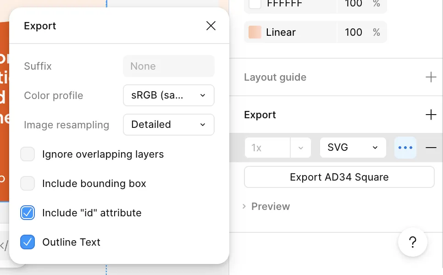Close the Export settings popup
Image resolution: width=443 pixels, height=275 pixels.
(x=211, y=26)
